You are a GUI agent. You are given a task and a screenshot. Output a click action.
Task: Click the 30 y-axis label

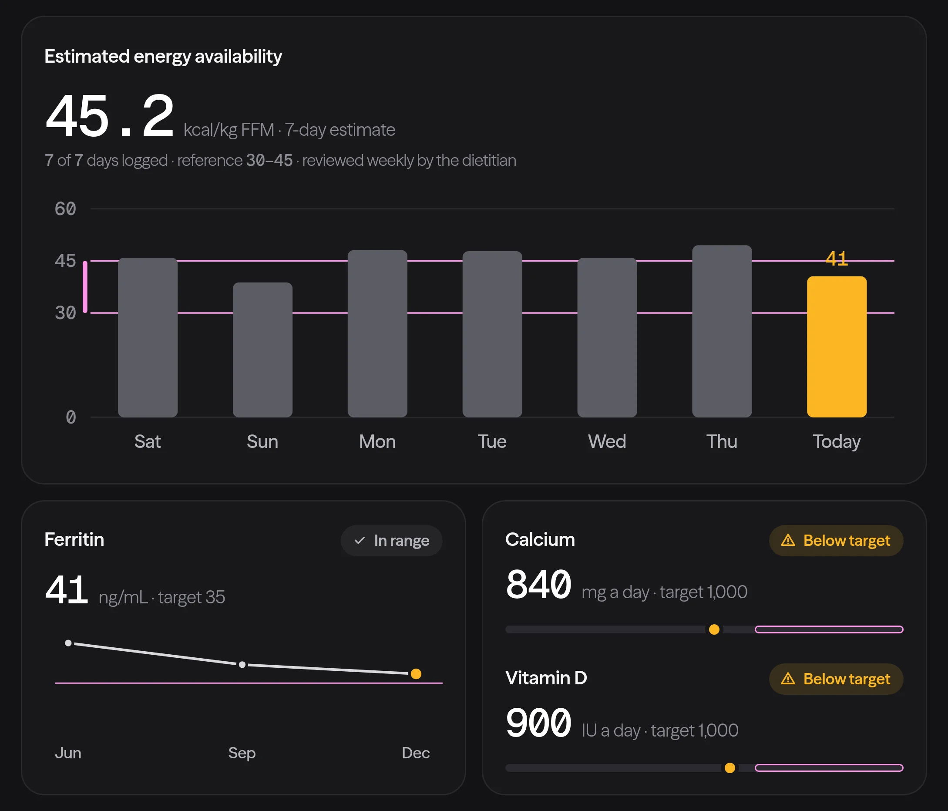65,313
